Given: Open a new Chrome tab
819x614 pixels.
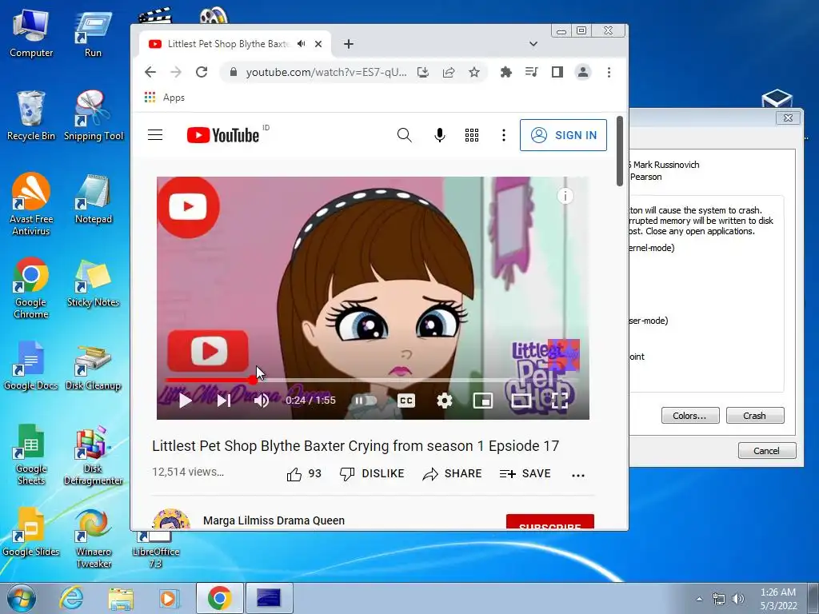Looking at the screenshot, I should (x=349, y=45).
